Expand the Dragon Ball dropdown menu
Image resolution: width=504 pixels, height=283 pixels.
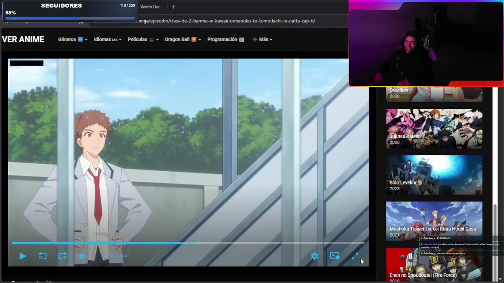(x=183, y=39)
